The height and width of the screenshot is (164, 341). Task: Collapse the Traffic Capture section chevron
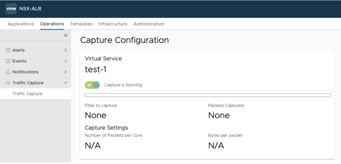[66, 83]
